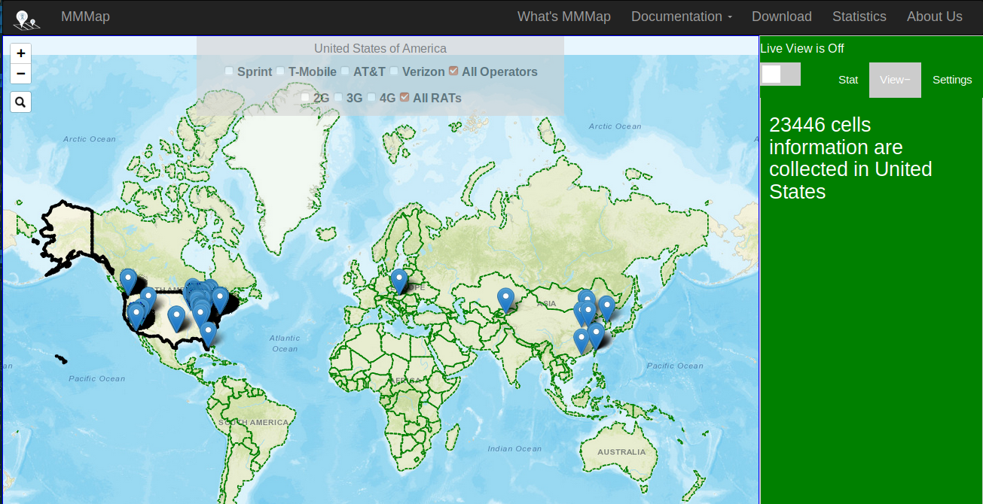Screen dimensions: 983x504
Task: Click the MMMap logo icon
Action: coord(25,17)
